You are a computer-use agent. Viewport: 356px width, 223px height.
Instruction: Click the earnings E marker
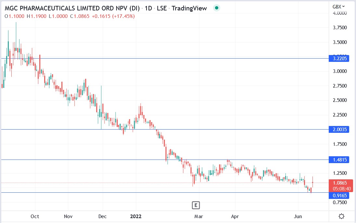click(x=196, y=205)
